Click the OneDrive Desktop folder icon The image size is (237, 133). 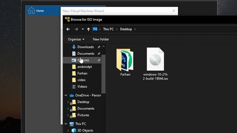click(73, 102)
